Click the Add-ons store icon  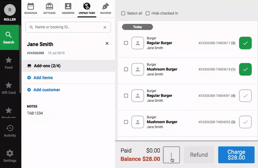29,66
